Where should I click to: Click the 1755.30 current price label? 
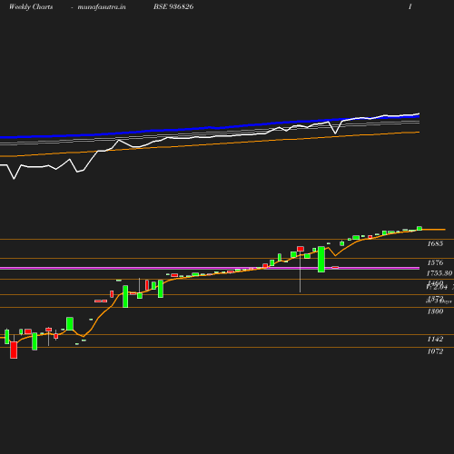pos(439,273)
